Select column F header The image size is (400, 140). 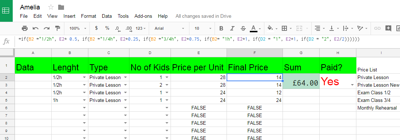click(255, 53)
